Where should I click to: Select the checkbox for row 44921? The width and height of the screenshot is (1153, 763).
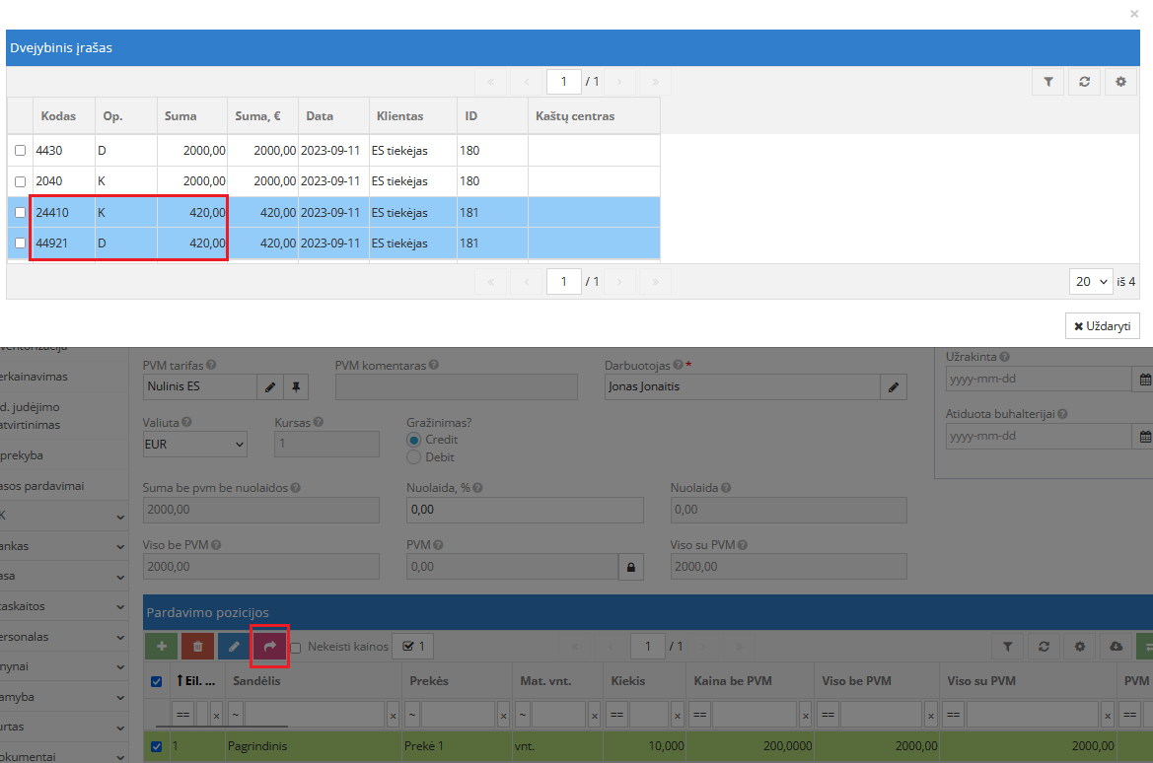point(20,243)
